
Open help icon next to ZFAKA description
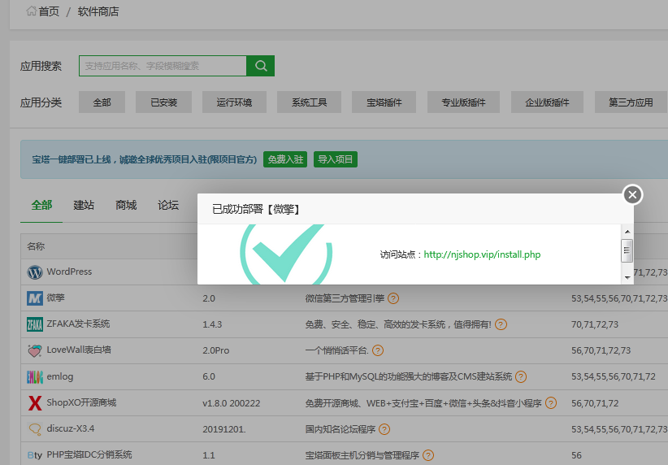501,324
